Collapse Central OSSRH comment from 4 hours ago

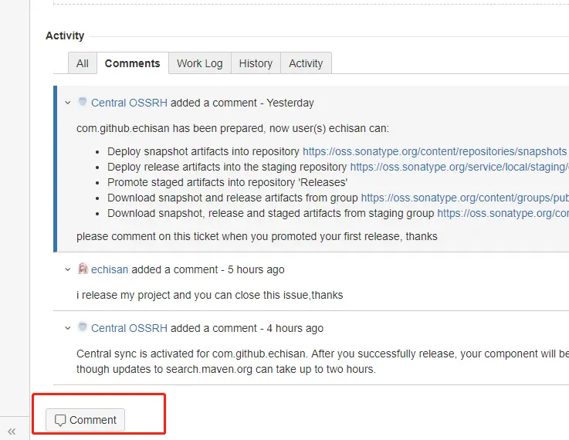click(x=68, y=328)
